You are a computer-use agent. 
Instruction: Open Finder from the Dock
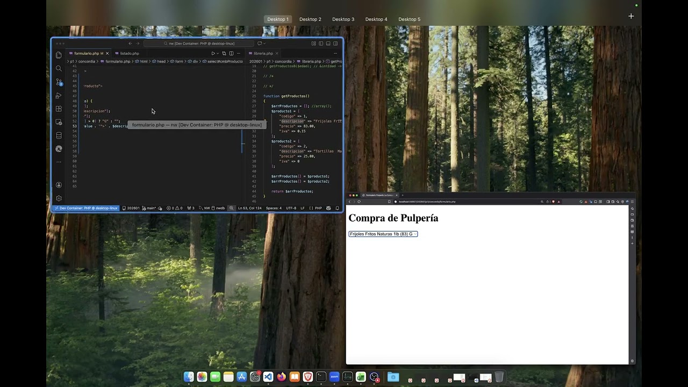[x=189, y=377]
